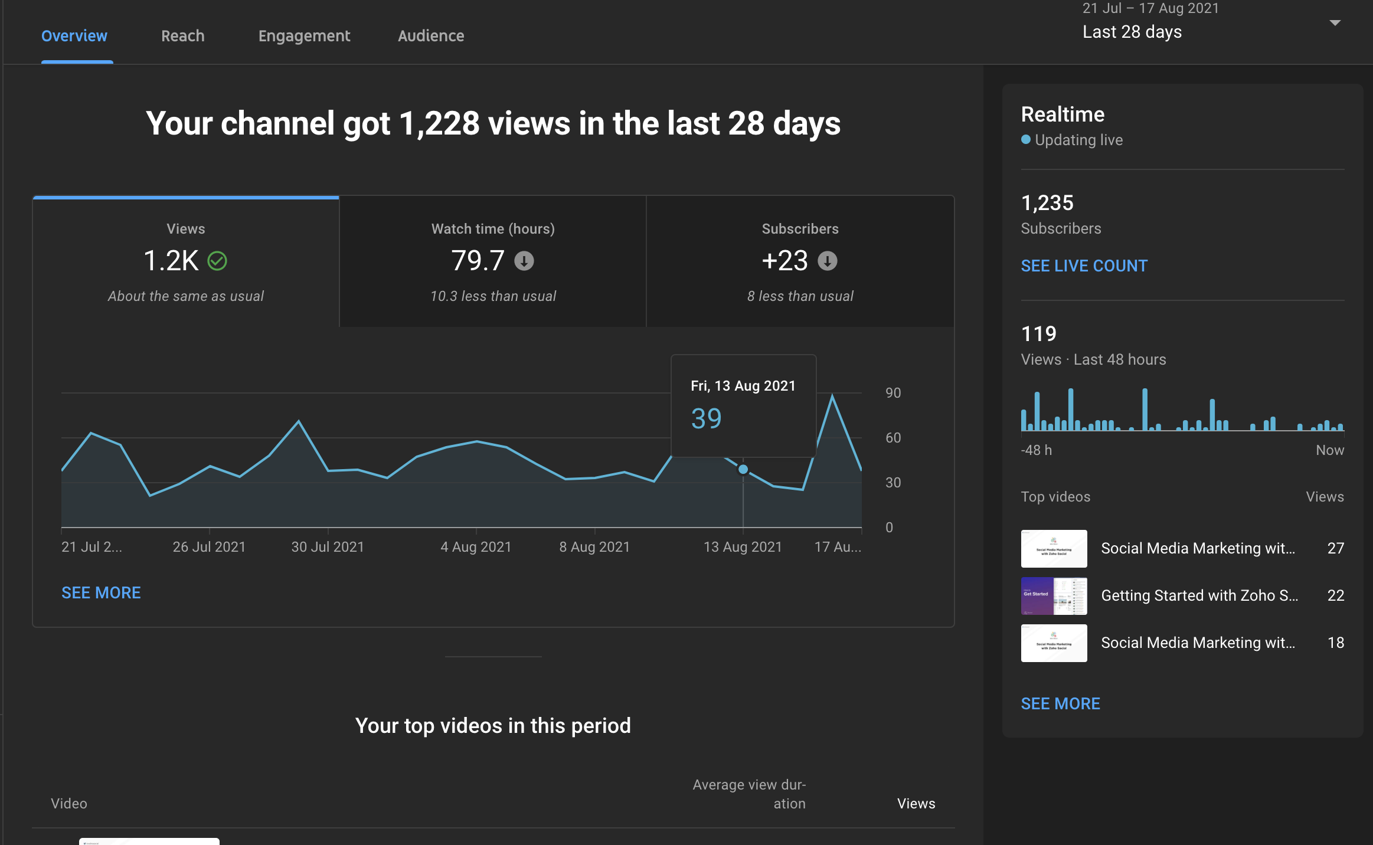The height and width of the screenshot is (845, 1373).
Task: Click the 17 Aug peak on views chart
Action: click(x=832, y=397)
